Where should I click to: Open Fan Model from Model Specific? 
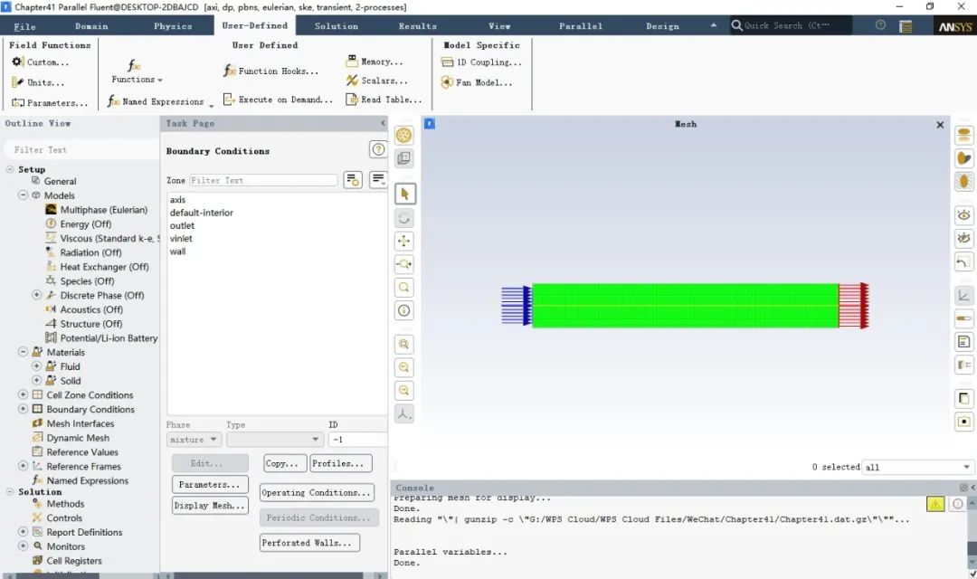coord(476,82)
